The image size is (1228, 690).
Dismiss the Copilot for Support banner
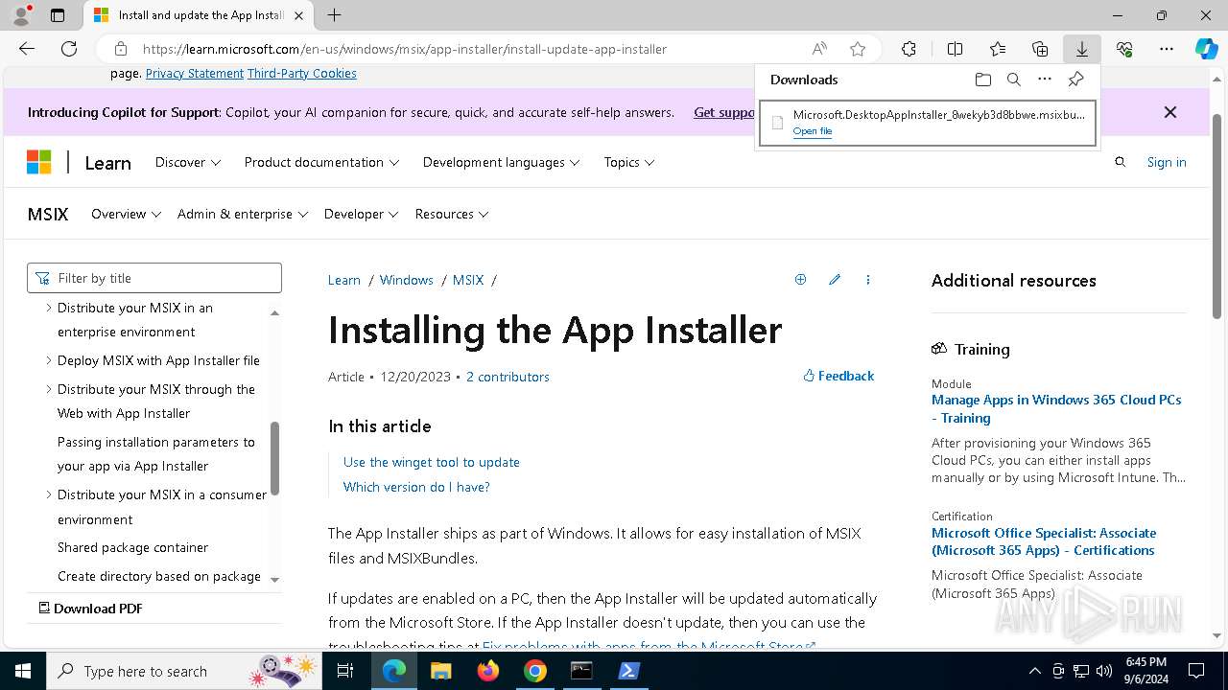pyautogui.click(x=1170, y=112)
